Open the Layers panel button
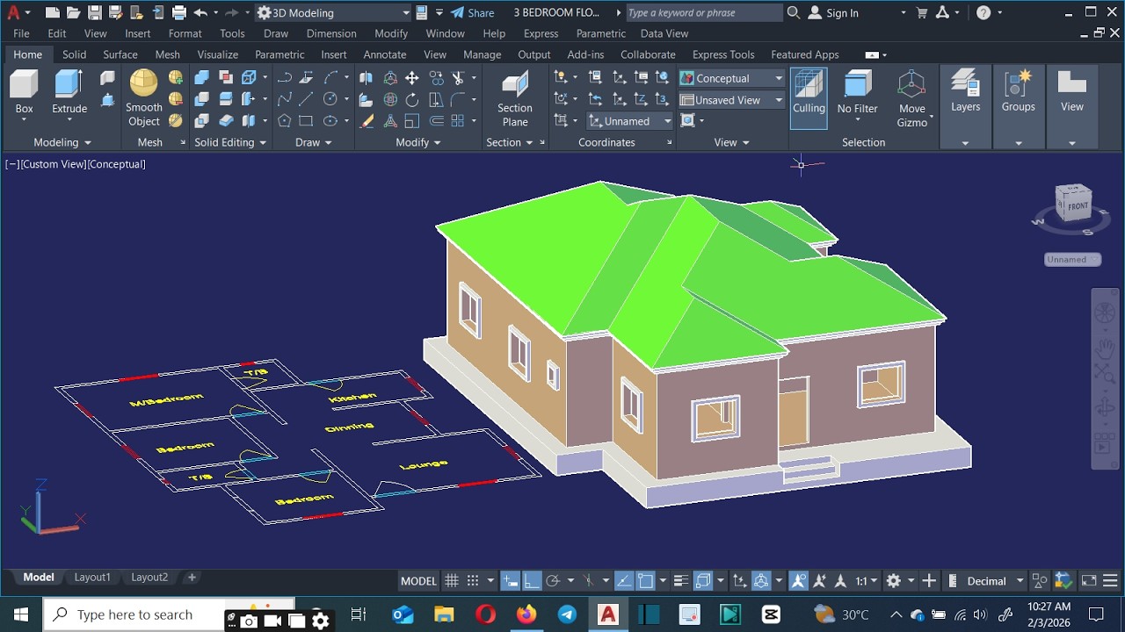 pyautogui.click(x=965, y=91)
